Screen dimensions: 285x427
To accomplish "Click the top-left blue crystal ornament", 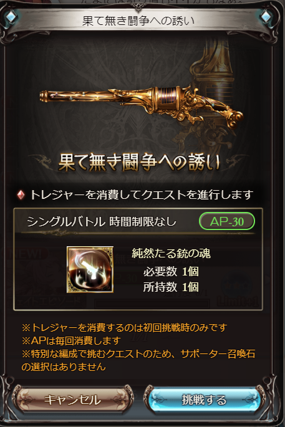I will pos(11,17).
